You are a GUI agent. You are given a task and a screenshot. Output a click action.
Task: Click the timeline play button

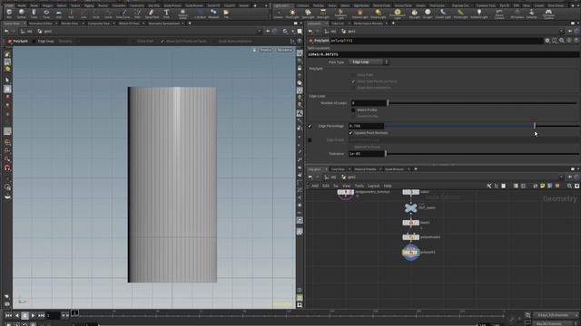click(x=33, y=316)
